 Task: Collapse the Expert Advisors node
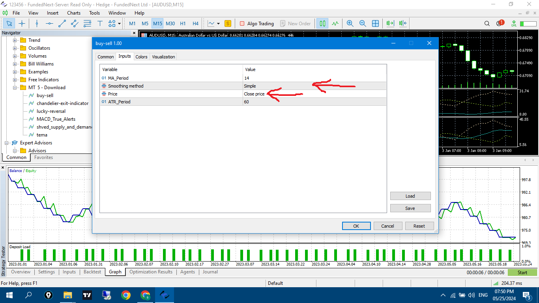point(7,143)
